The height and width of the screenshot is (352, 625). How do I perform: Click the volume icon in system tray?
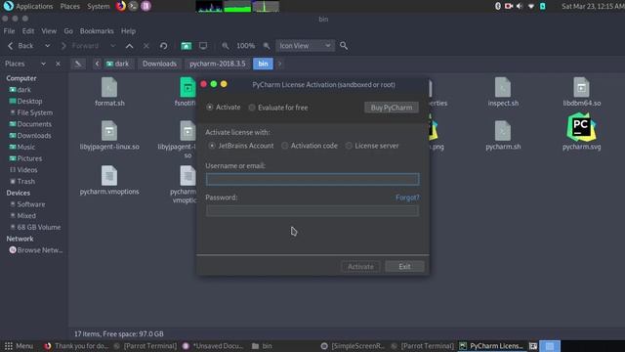coord(520,6)
